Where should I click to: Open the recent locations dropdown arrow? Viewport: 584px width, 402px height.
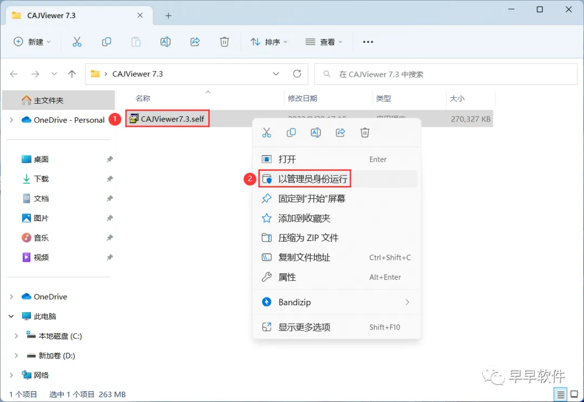(x=55, y=74)
